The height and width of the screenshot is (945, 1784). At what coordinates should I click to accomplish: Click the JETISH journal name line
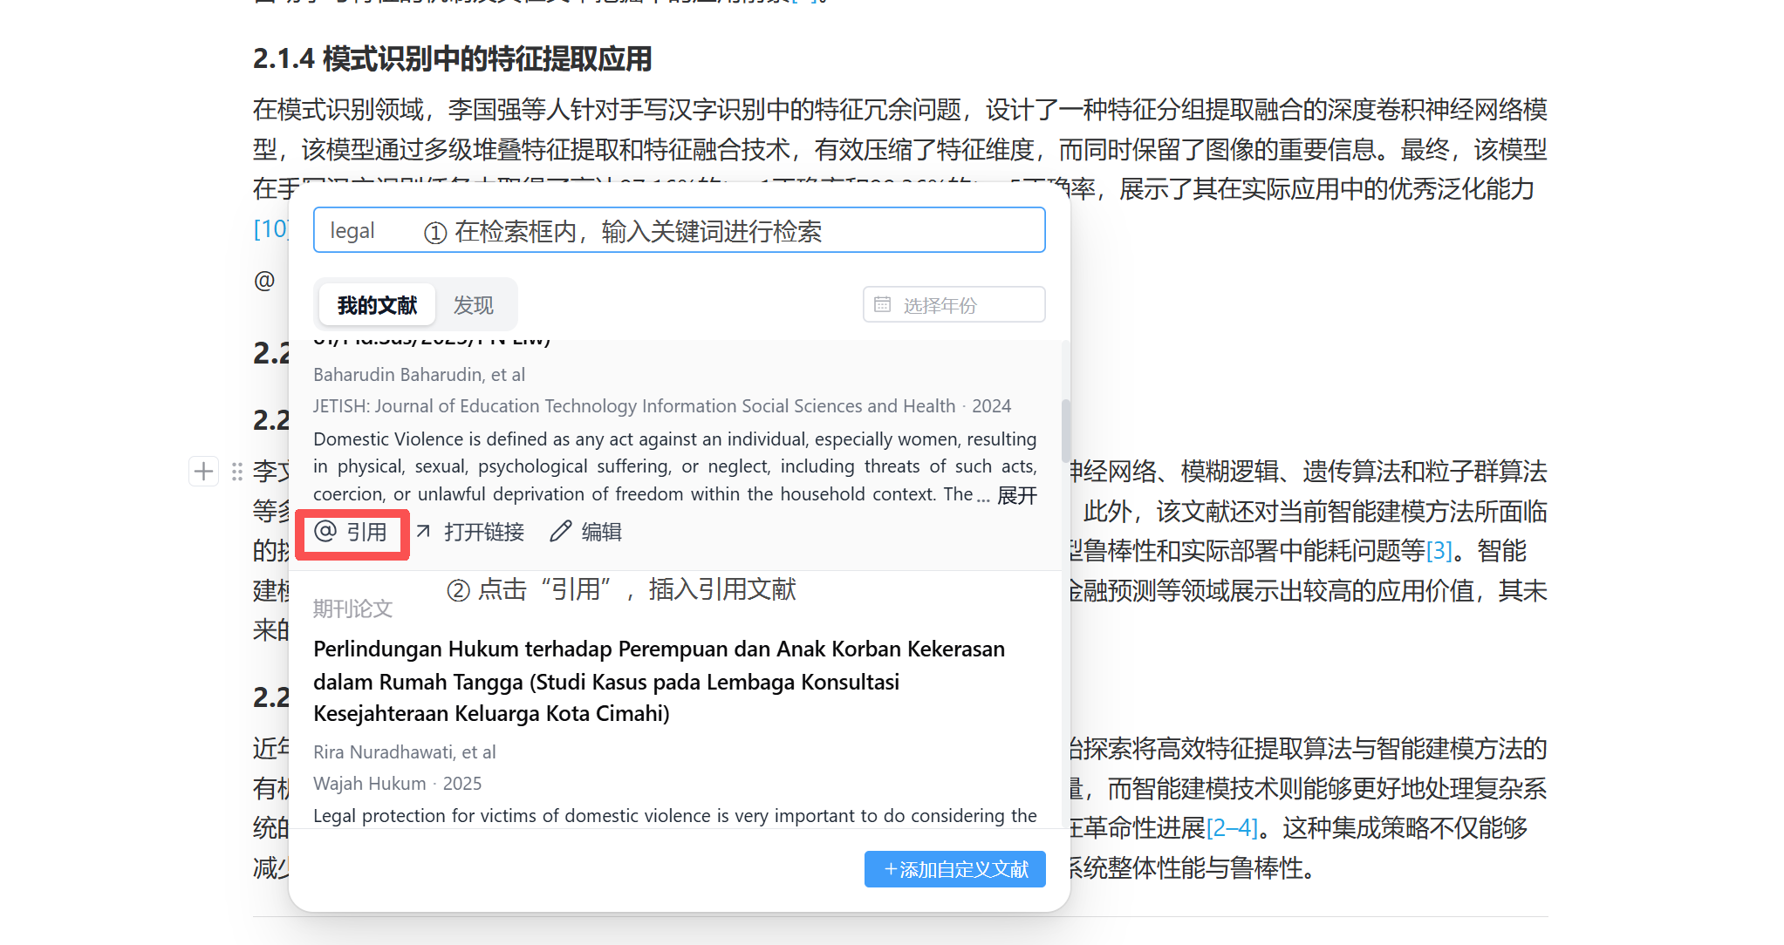634,406
